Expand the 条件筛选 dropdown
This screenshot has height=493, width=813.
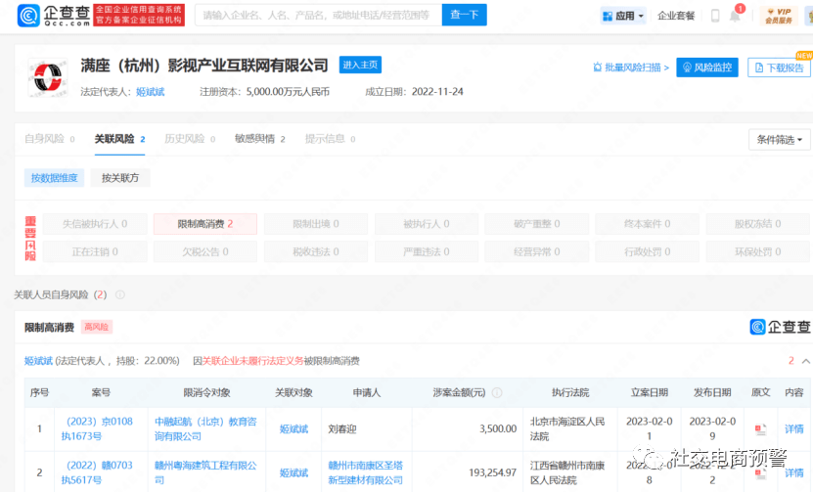(x=780, y=140)
